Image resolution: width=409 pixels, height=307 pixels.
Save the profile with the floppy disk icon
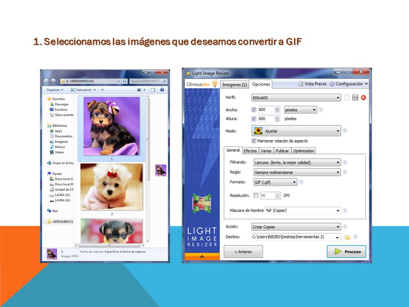(355, 98)
